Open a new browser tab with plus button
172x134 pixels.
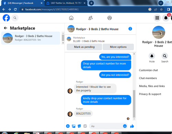(x=91, y=3)
